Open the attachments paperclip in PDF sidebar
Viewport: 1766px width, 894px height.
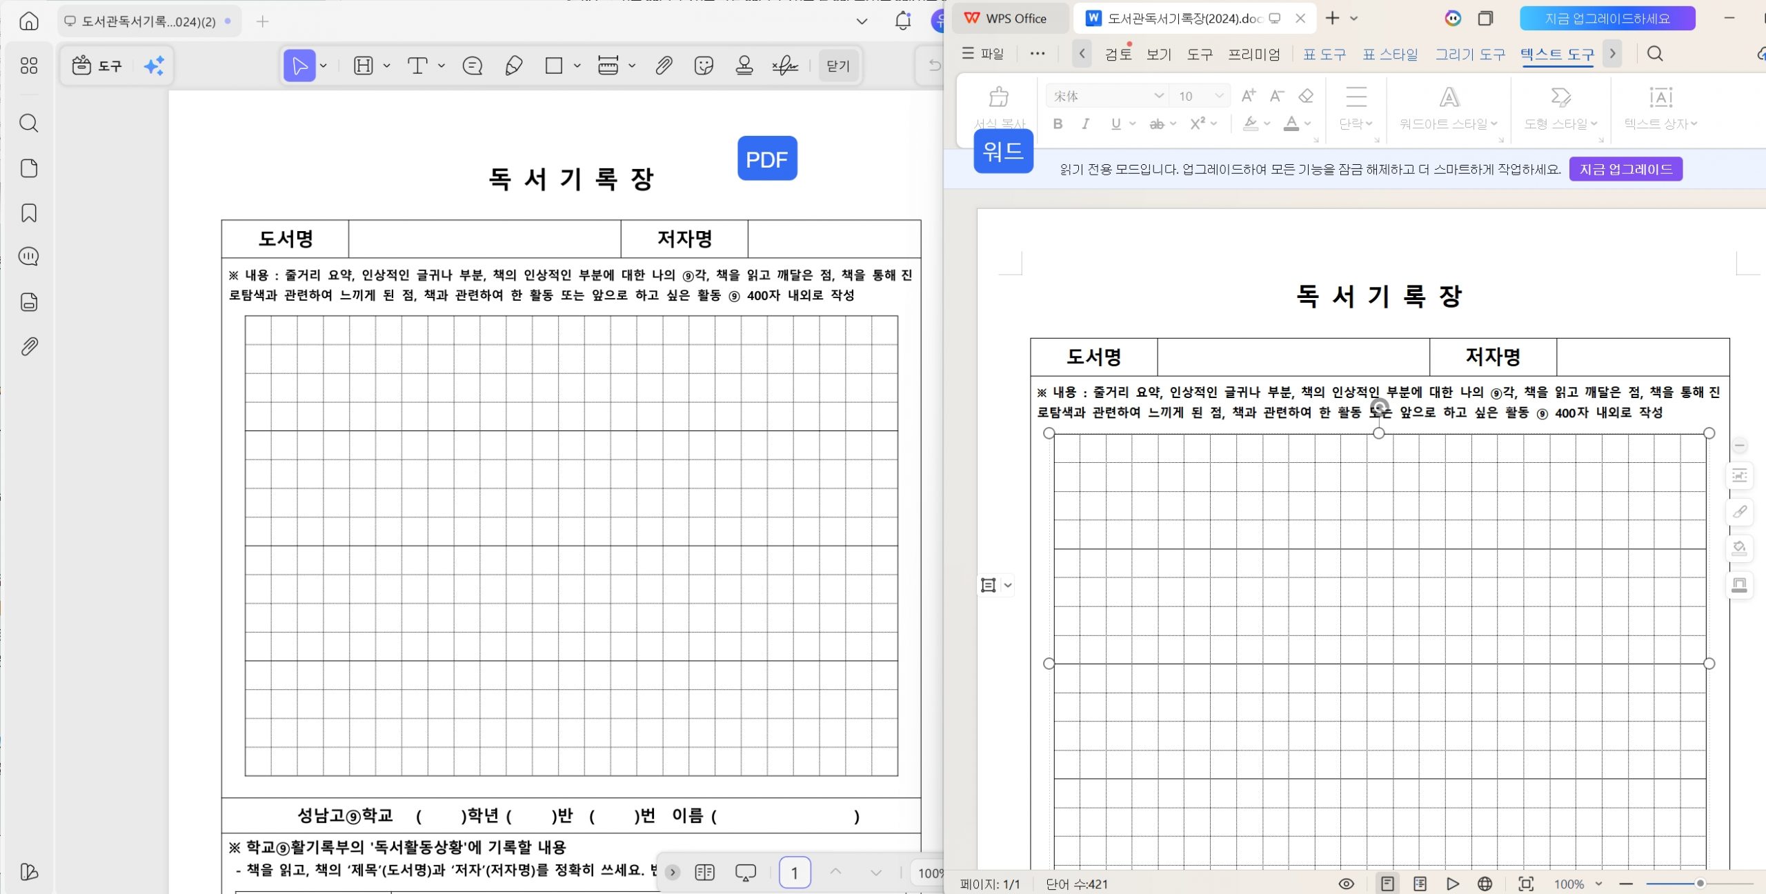click(x=29, y=346)
